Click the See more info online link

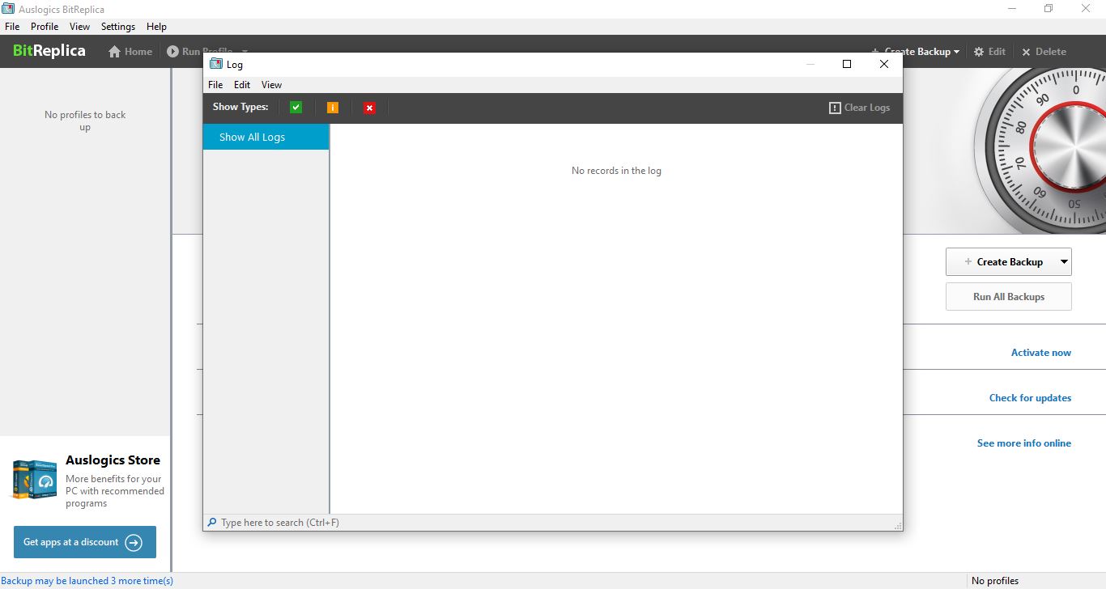(1024, 443)
